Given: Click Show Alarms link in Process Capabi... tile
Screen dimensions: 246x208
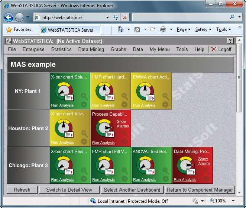Looking at the screenshot, I should [x=123, y=124].
